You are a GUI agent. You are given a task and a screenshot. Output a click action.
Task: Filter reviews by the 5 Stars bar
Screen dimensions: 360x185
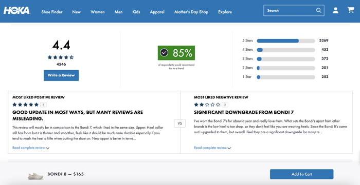(x=286, y=40)
